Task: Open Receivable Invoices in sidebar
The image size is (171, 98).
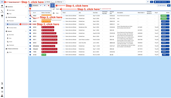Action: [16, 24]
